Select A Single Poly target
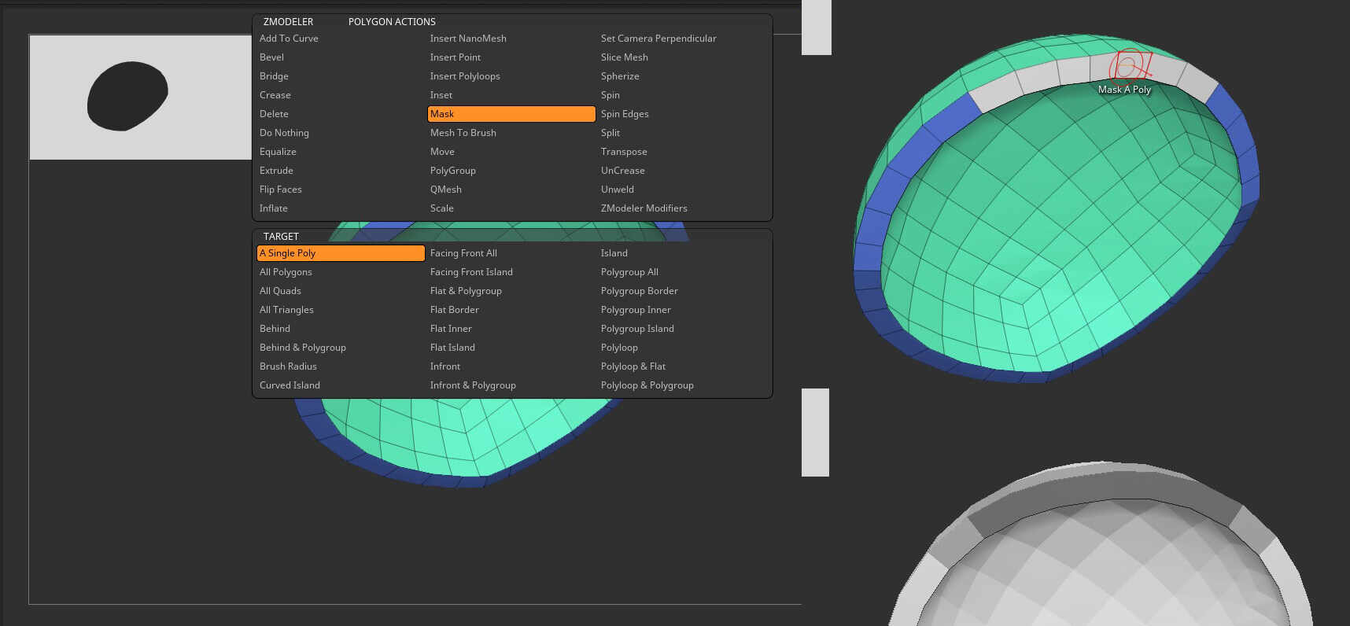Screen dimensions: 1350x626 341,253
